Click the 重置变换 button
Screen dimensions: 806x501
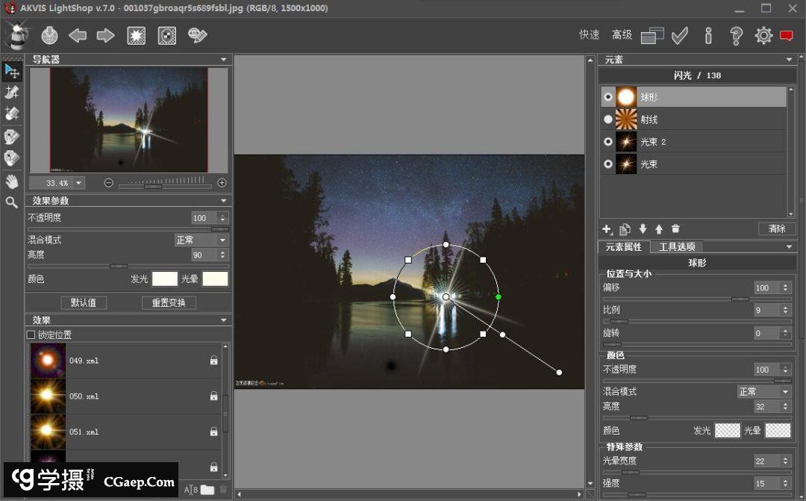pos(169,303)
